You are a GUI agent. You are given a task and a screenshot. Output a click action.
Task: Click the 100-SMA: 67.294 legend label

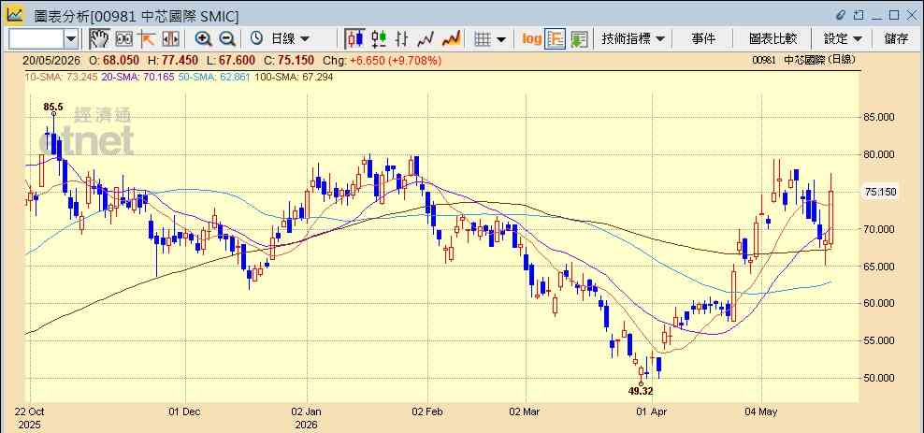(293, 77)
